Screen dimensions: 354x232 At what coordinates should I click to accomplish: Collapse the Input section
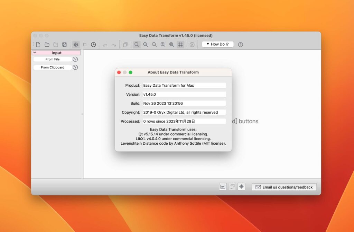tap(35, 52)
